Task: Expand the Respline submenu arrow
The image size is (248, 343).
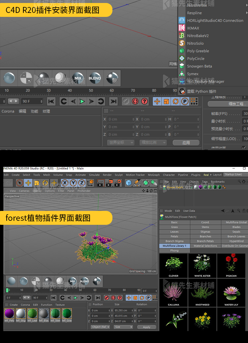Action: click(x=247, y=13)
